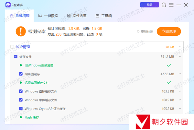The height and width of the screenshot is (130, 194).
Task: Open the hamburger menu icon
Action: coord(171,5)
